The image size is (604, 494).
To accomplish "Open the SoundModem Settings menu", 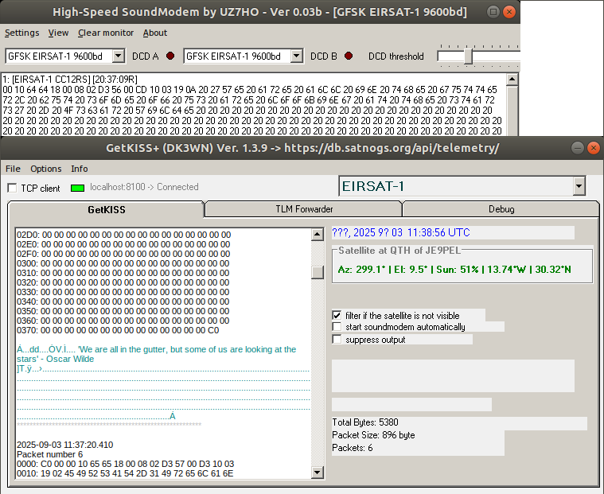I will pos(21,33).
